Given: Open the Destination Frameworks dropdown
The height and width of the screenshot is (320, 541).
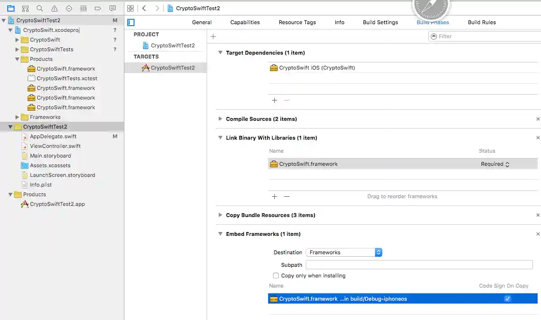Looking at the screenshot, I should click(344, 252).
